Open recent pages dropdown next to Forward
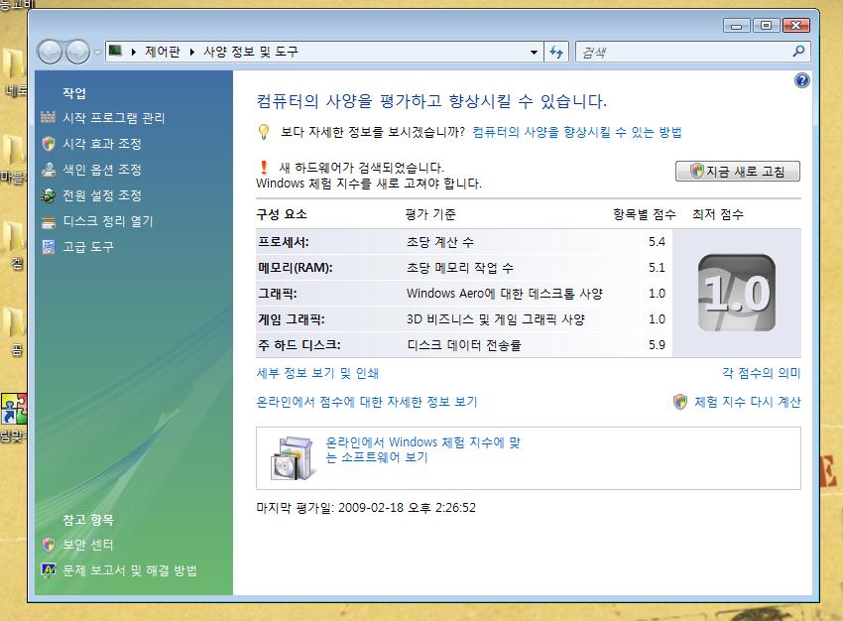Image resolution: width=843 pixels, height=621 pixels. coord(97,53)
